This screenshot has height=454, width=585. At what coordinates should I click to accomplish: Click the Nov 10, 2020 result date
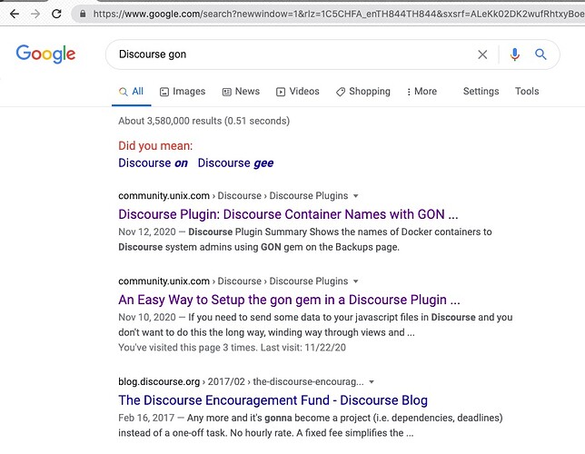[x=146, y=318]
